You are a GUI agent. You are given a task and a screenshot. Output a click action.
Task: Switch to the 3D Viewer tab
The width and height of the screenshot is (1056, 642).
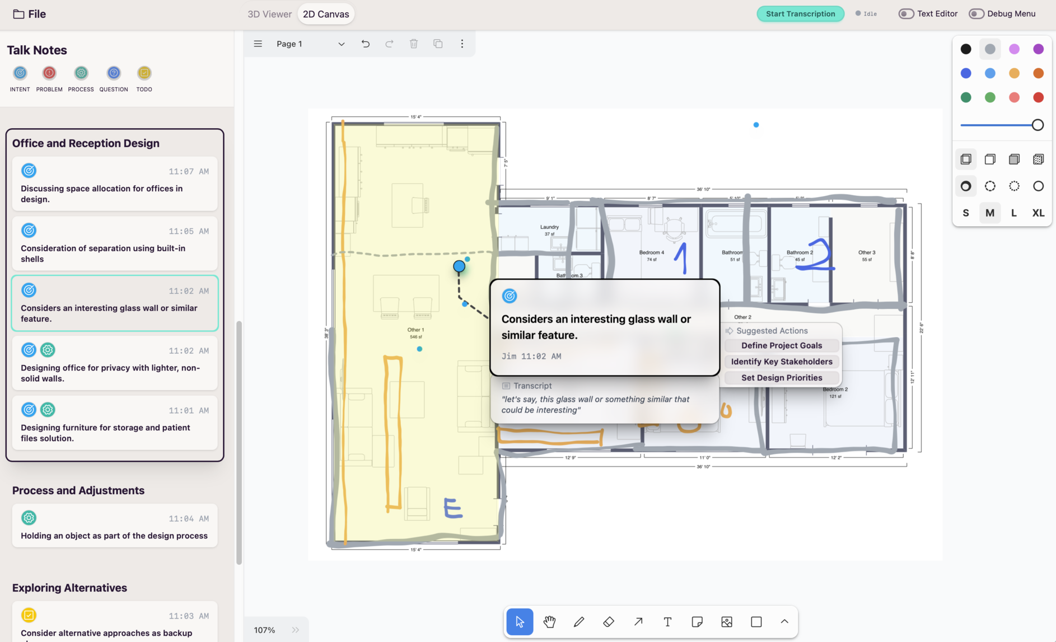click(269, 14)
